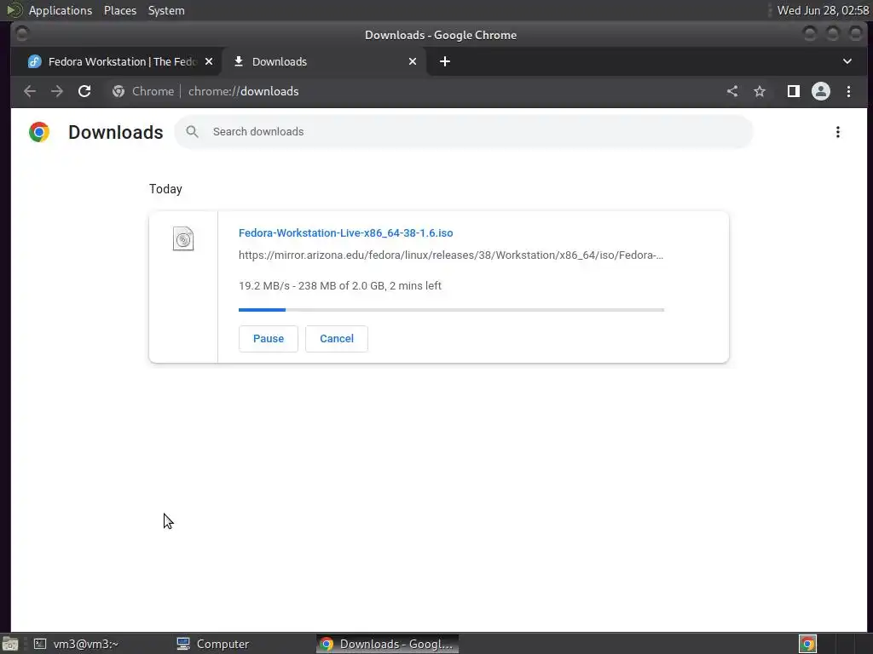873x654 pixels.
Task: Select the Downloads tab
Action: (324, 61)
